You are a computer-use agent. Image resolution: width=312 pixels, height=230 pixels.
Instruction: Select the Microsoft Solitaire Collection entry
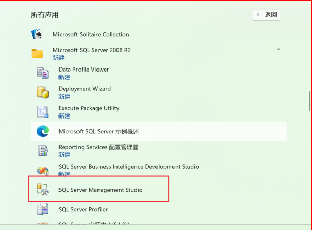[90, 35]
